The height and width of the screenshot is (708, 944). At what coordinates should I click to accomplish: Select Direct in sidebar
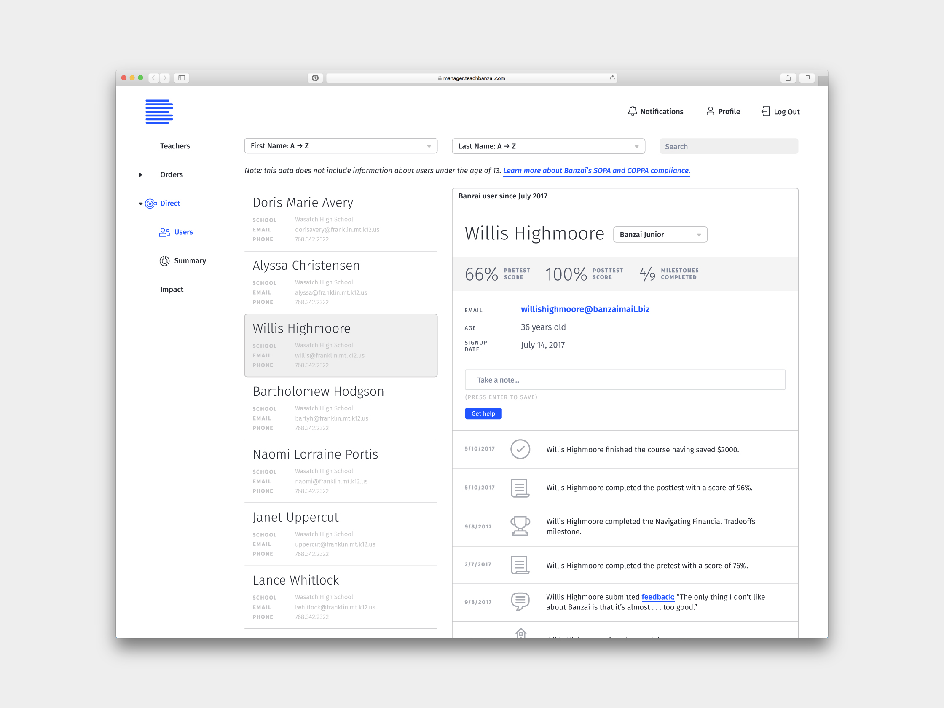coord(170,203)
